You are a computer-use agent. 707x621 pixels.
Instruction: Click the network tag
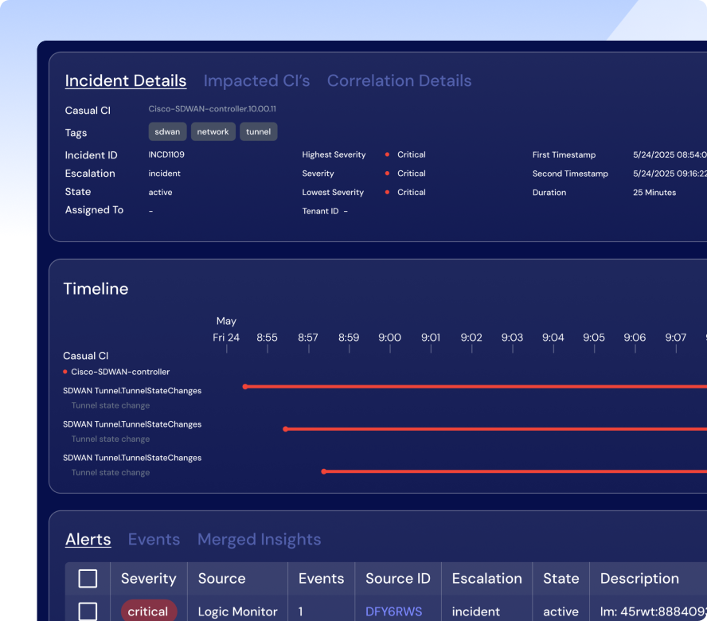tap(213, 131)
